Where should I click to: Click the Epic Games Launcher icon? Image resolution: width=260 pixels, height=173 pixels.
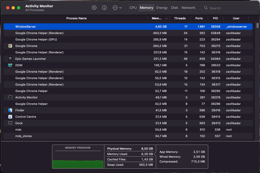(10, 59)
